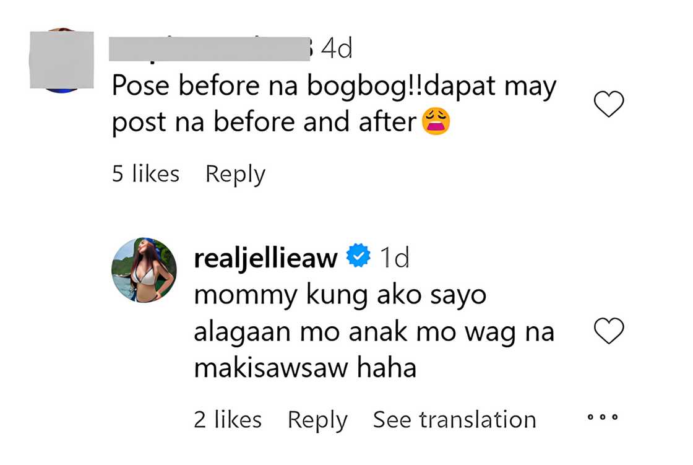Click the blue verified badge beside realjellieaw

point(358,255)
